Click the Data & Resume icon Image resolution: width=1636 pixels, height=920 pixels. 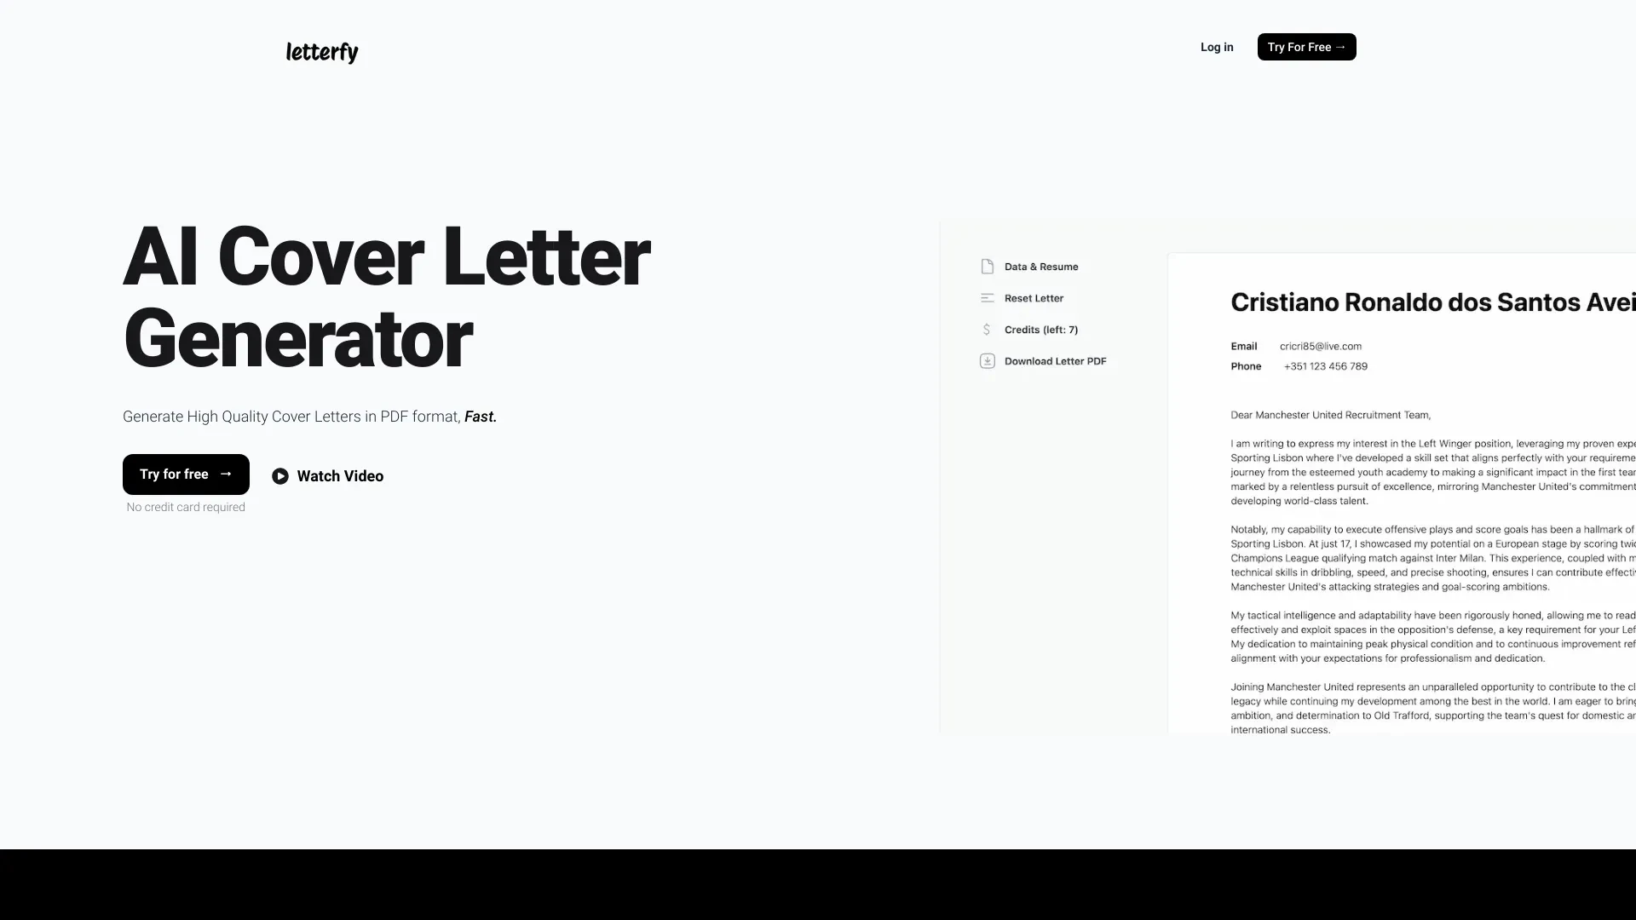(x=988, y=267)
